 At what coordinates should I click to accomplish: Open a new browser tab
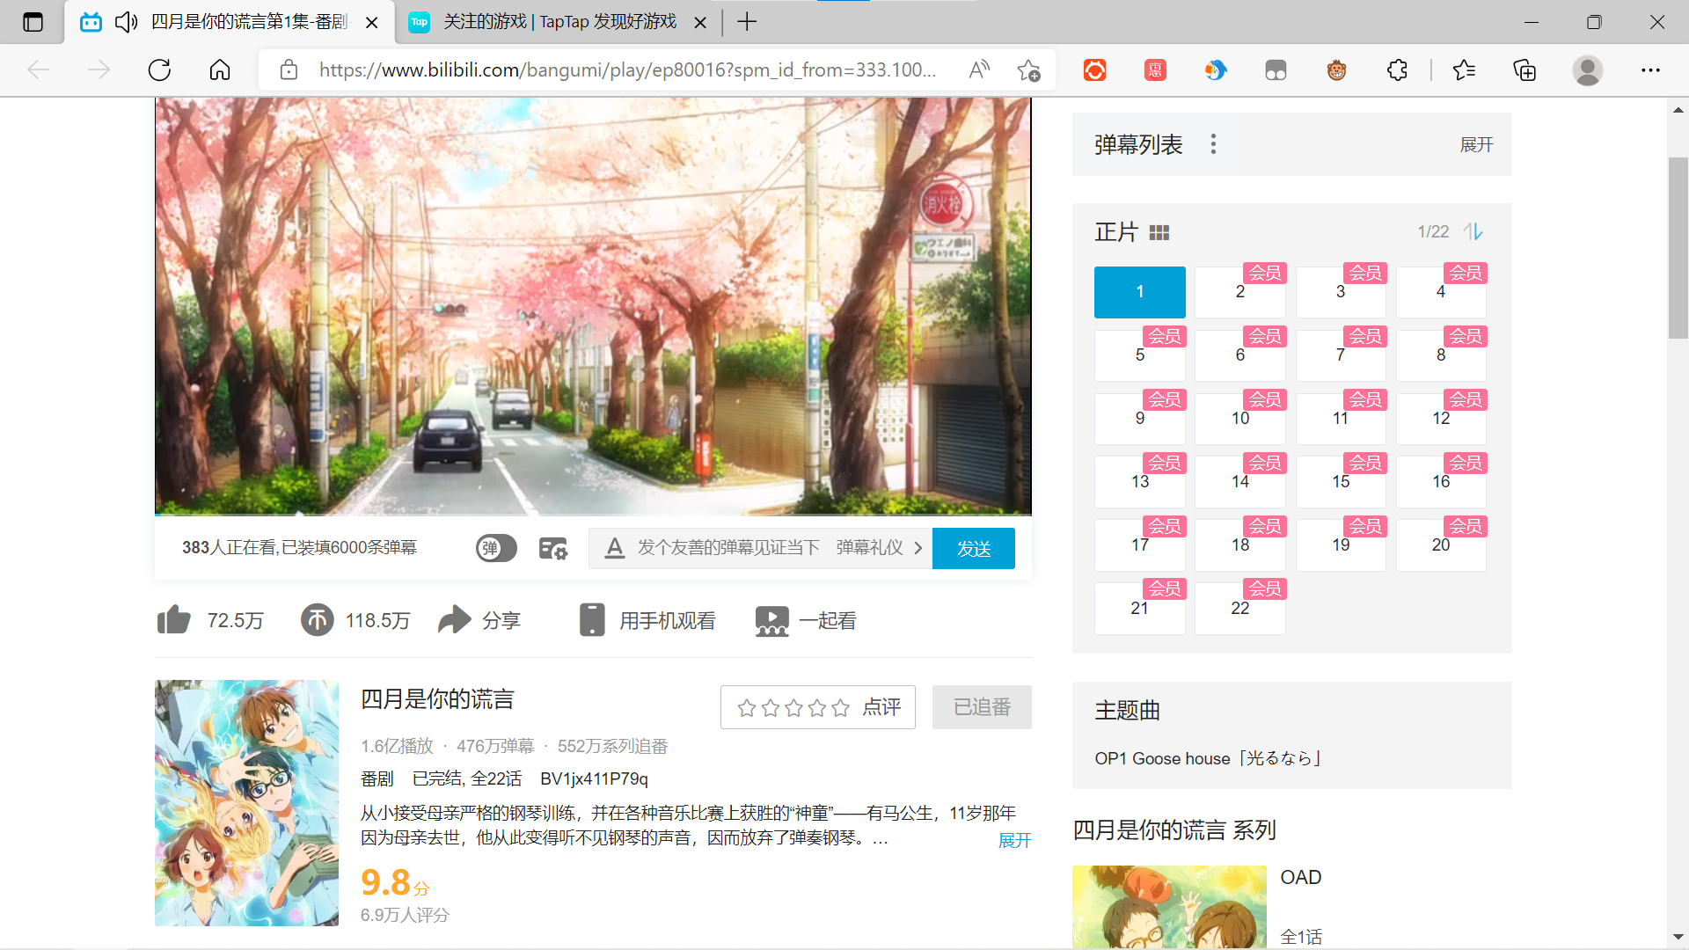click(x=747, y=22)
